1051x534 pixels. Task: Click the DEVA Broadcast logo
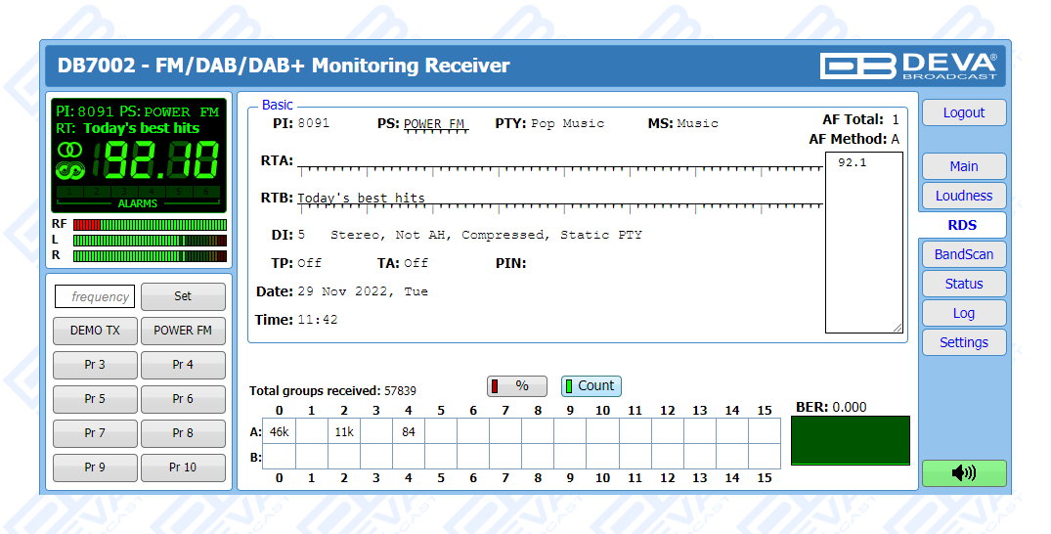[908, 66]
